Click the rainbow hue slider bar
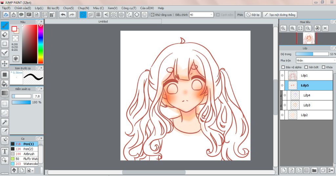The image size is (336, 176). [40, 44]
